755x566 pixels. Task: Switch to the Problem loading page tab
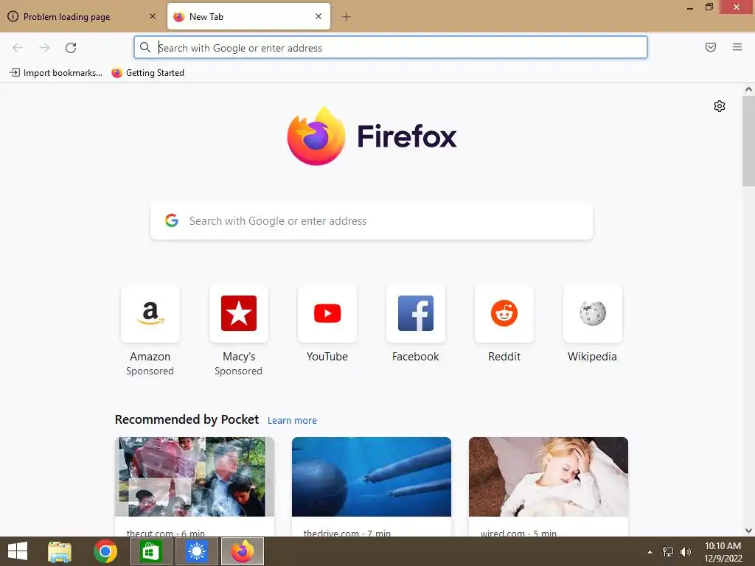pos(82,17)
